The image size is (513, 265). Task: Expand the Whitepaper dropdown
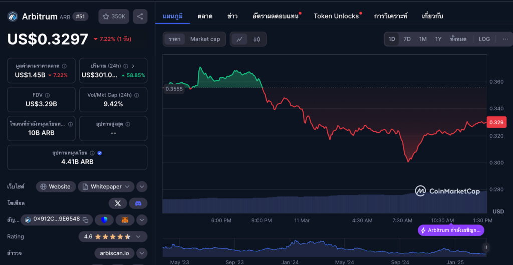pyautogui.click(x=126, y=187)
